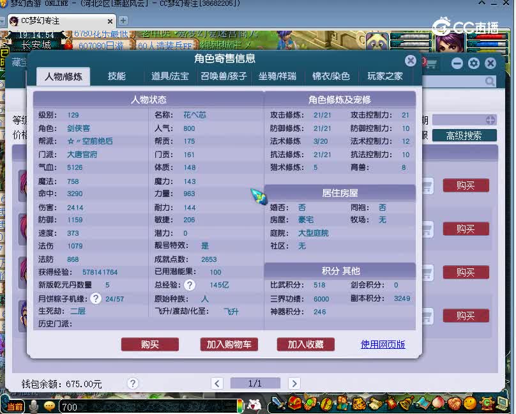The width and height of the screenshot is (516, 414).
Task: Click the panda pet avatar portrait
Action: coord(377,42)
